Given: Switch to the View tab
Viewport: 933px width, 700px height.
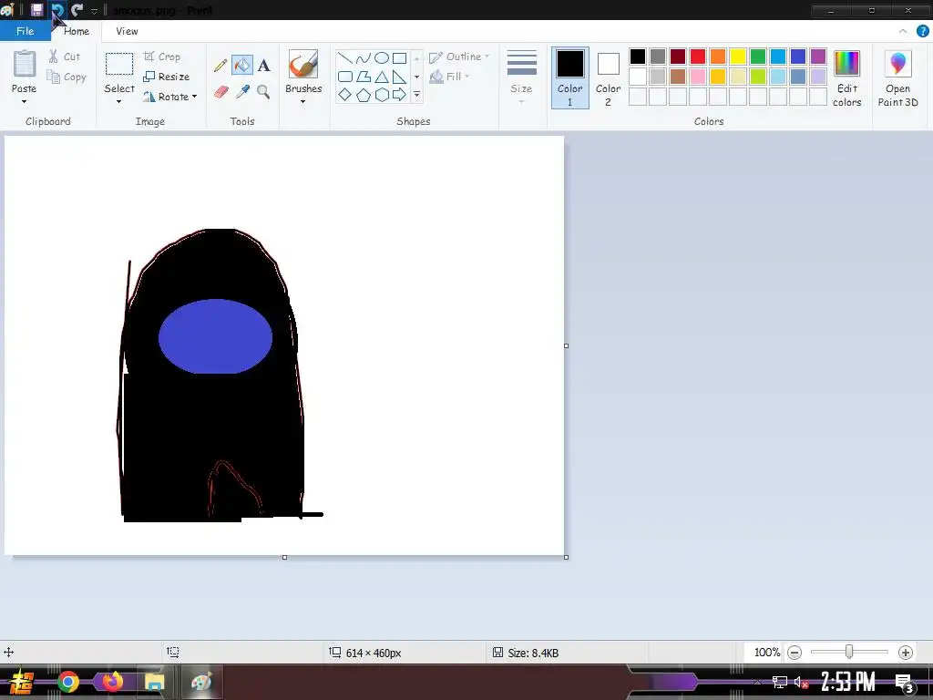Looking at the screenshot, I should click(x=127, y=31).
